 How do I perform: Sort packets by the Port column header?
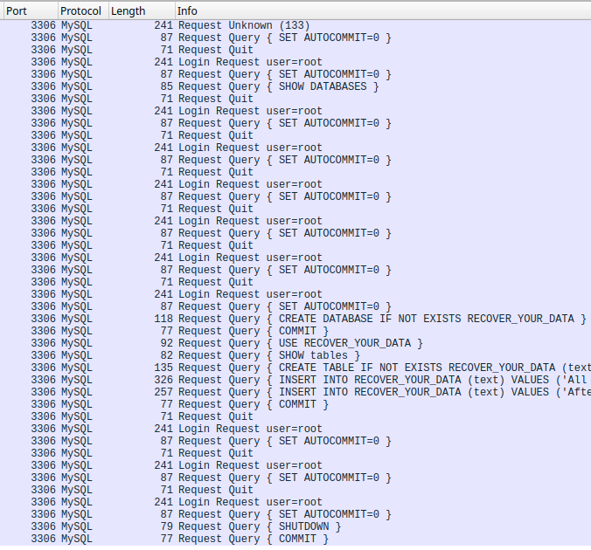29,10
